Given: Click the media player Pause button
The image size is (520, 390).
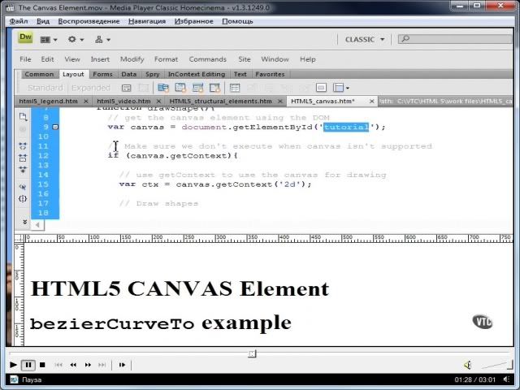Looking at the screenshot, I should pos(28,365).
